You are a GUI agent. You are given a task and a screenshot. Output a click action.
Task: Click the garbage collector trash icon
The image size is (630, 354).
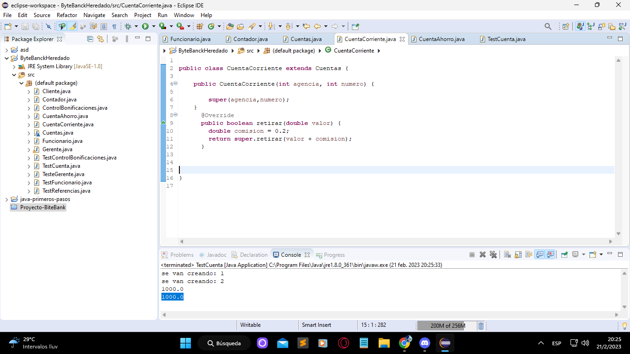481,326
